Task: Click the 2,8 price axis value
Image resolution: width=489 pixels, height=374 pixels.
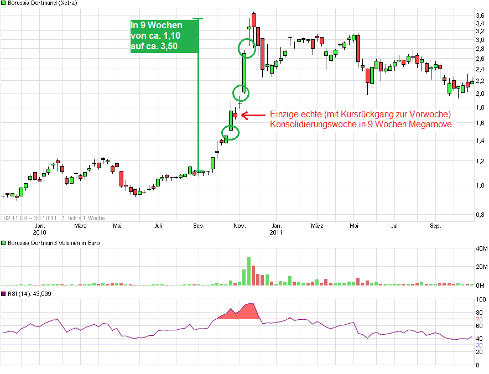Action: pyautogui.click(x=480, y=49)
